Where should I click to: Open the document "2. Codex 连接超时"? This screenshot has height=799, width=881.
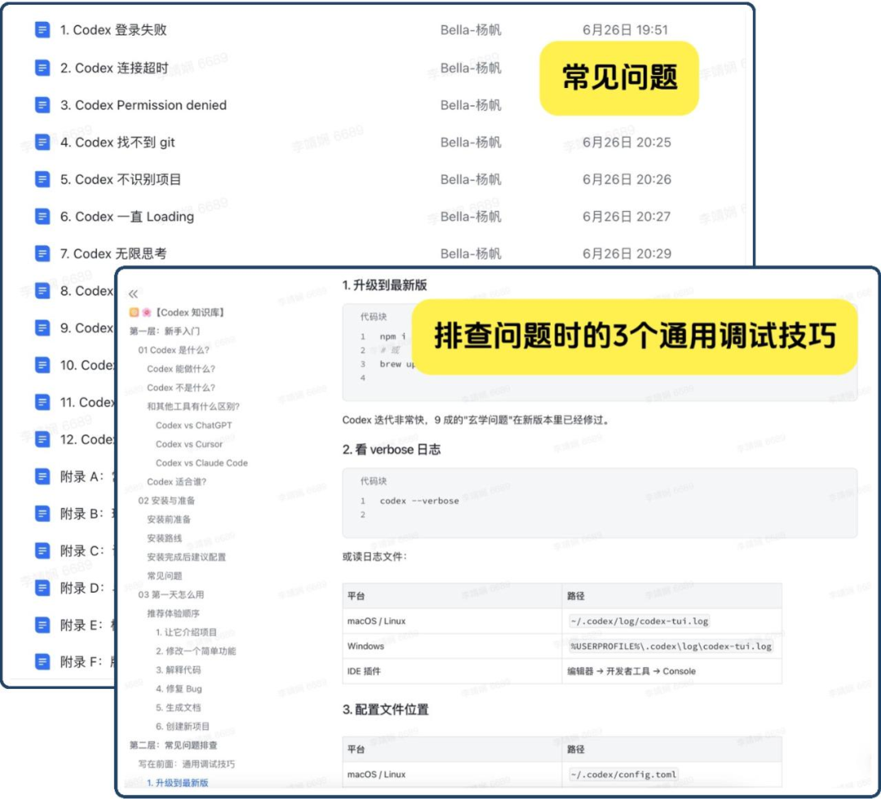[114, 68]
